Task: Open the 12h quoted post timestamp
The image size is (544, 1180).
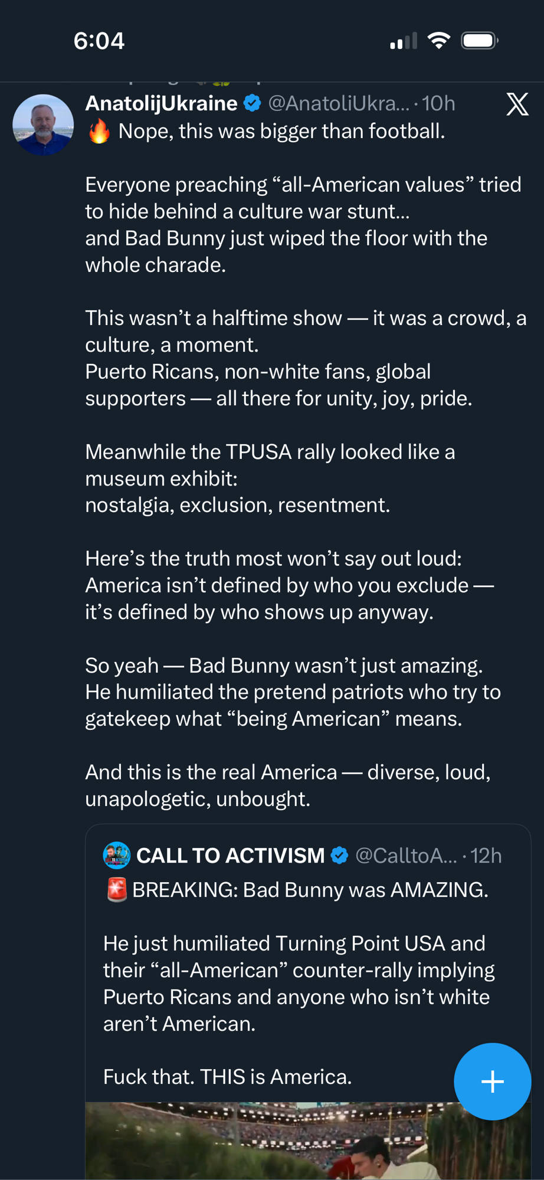Action: click(486, 855)
